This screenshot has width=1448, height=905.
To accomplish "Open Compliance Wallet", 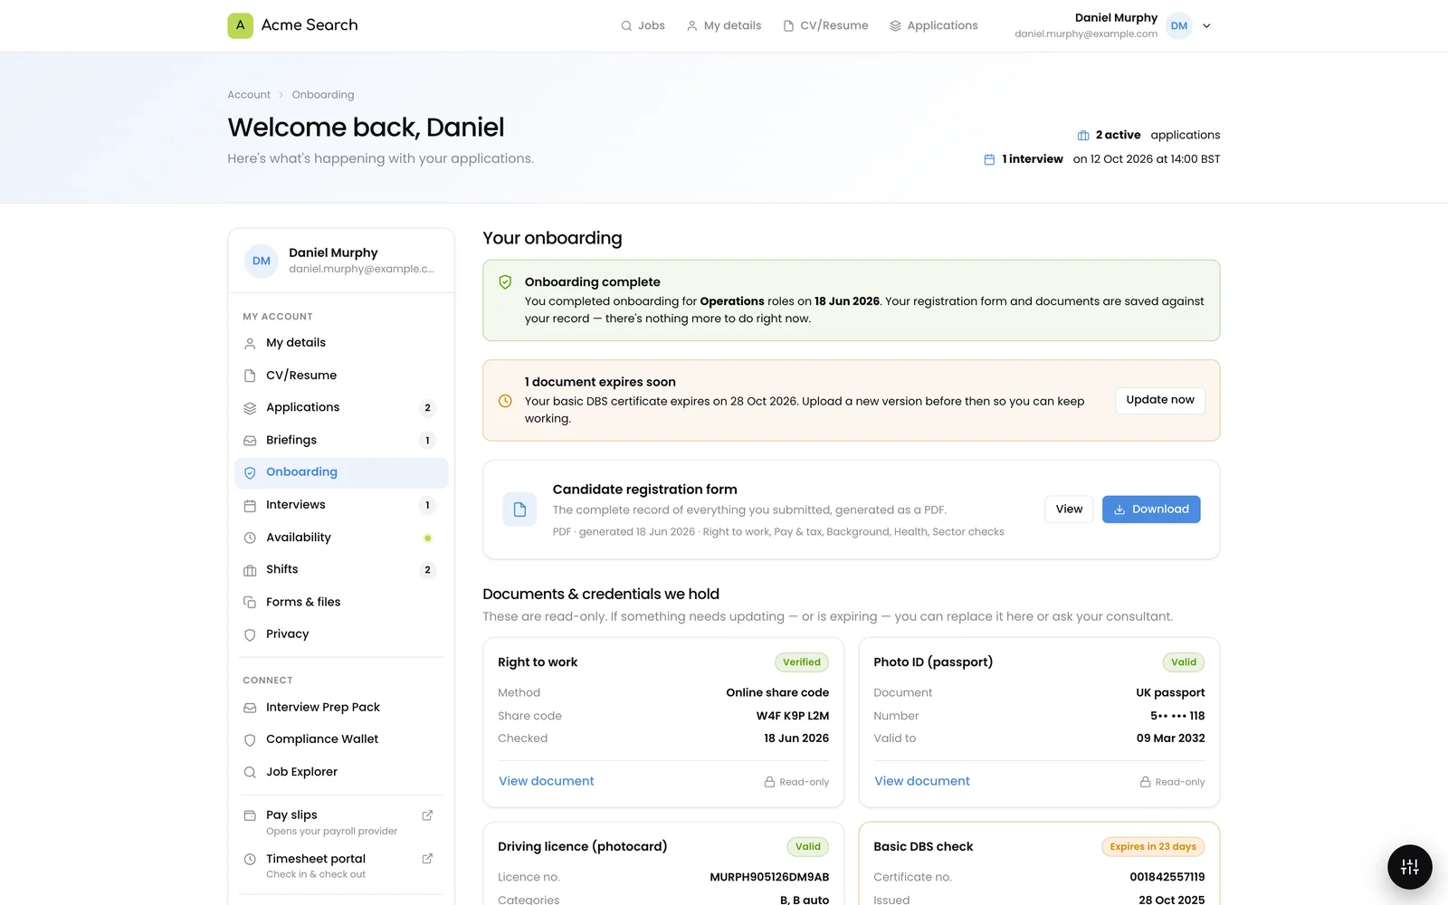I will tap(341, 739).
